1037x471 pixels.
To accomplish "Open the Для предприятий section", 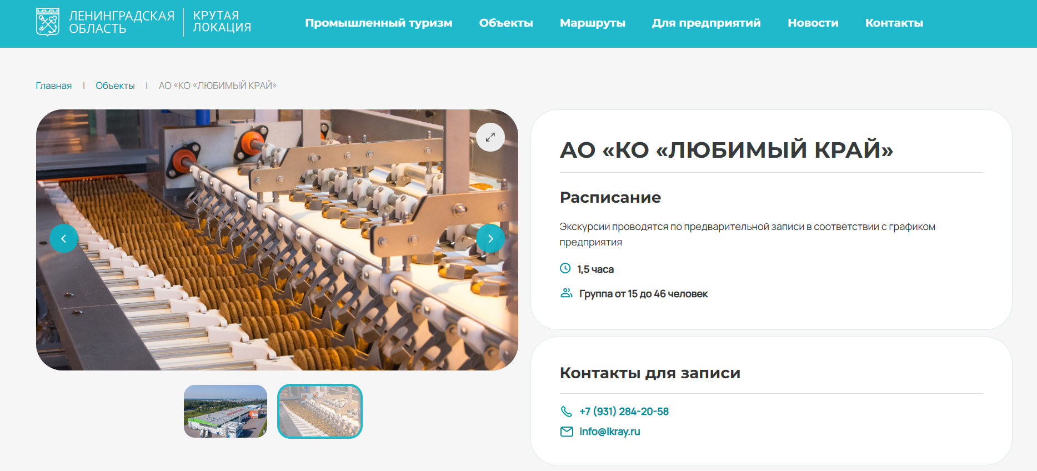I will coord(706,23).
